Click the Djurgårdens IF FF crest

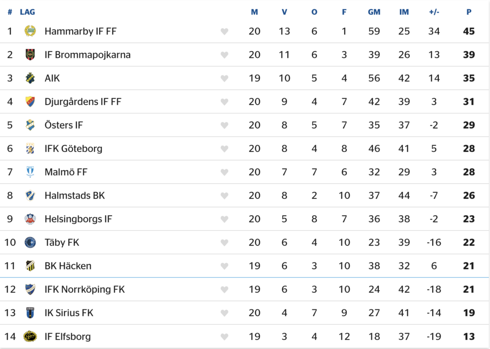(30, 101)
